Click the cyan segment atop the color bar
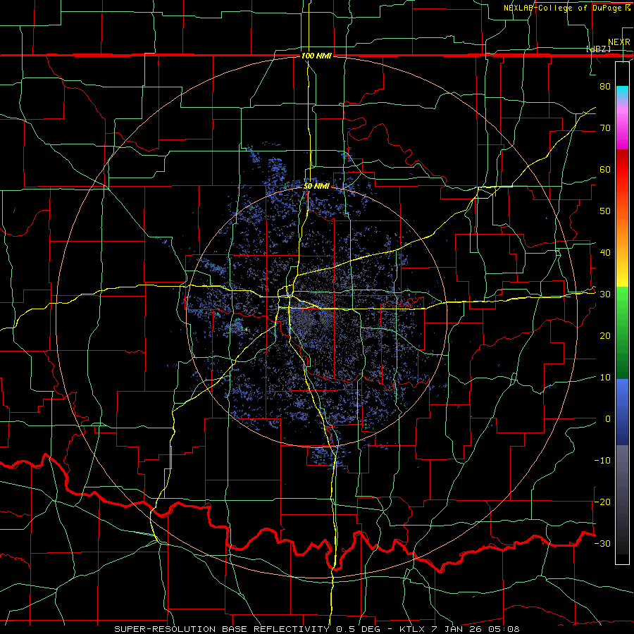The image size is (634, 634). [x=622, y=94]
